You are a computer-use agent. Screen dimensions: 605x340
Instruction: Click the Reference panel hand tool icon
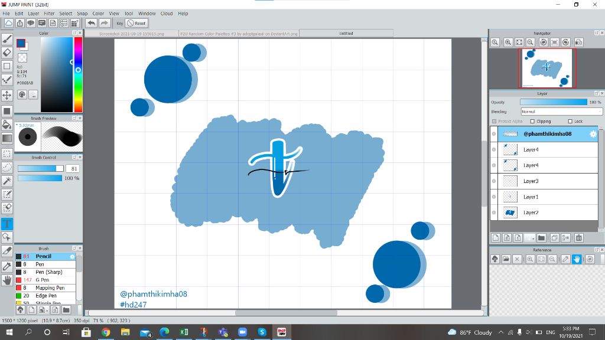[577, 260]
